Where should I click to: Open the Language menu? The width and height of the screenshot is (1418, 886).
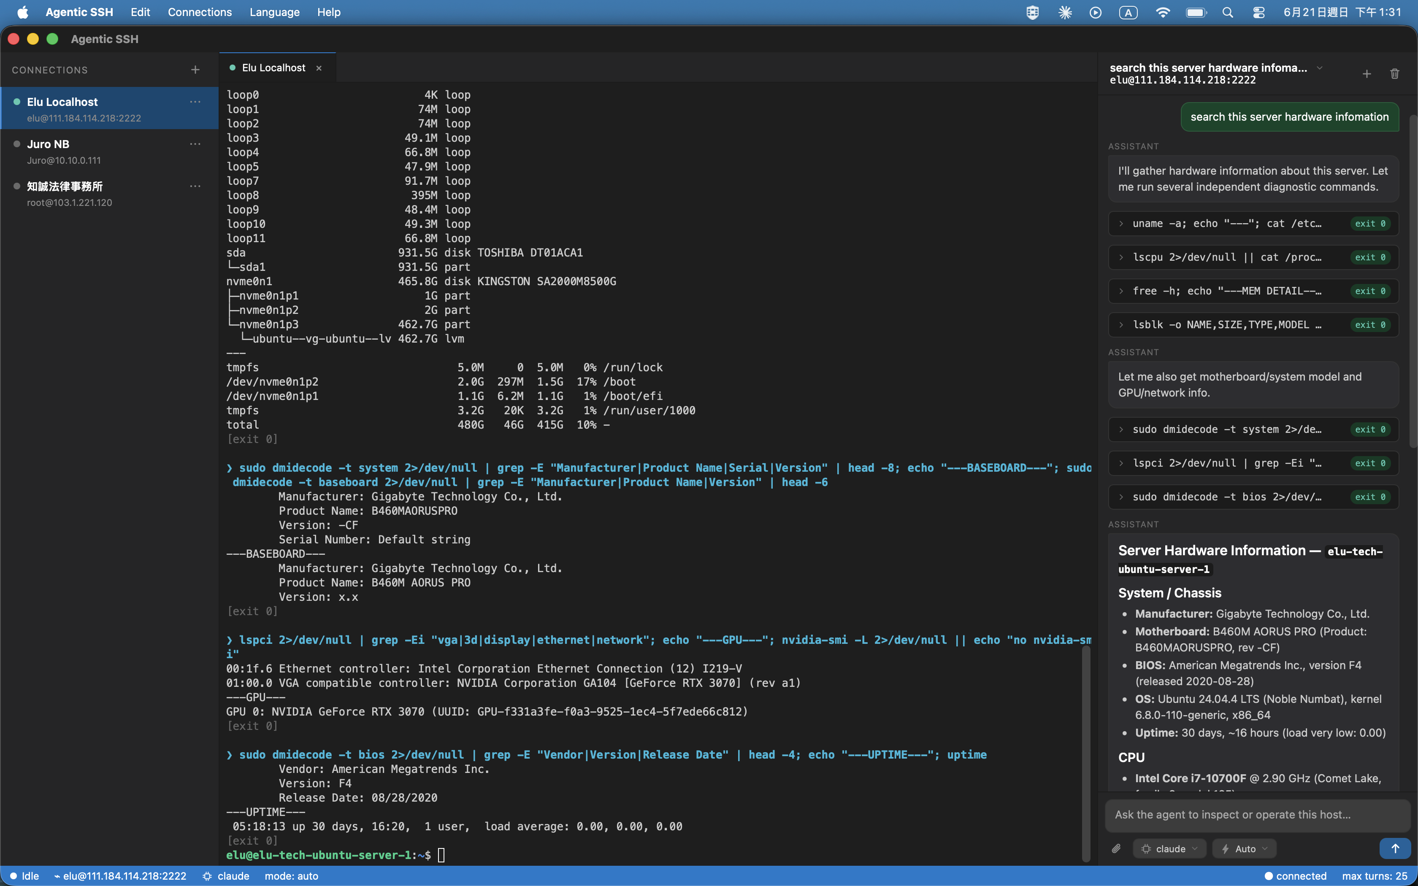(274, 12)
